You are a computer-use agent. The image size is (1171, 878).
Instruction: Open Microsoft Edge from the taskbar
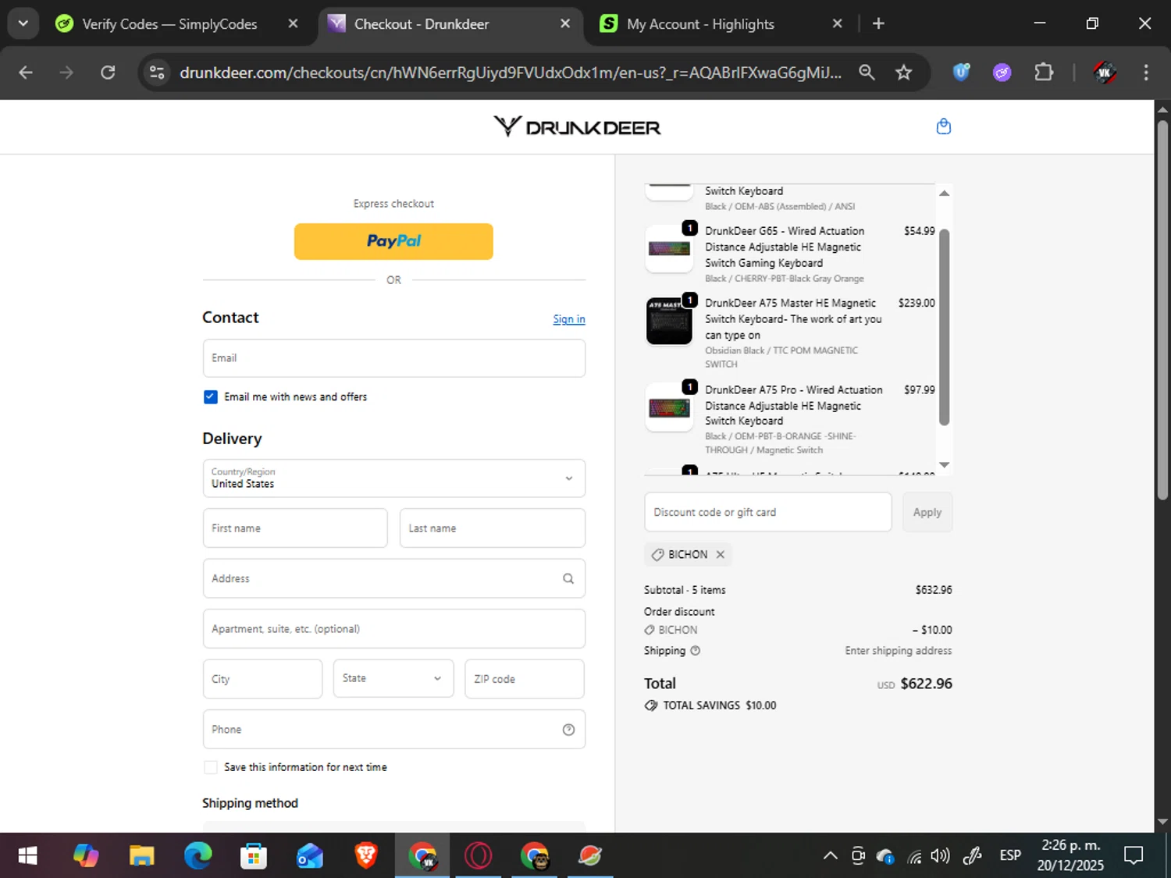click(198, 856)
